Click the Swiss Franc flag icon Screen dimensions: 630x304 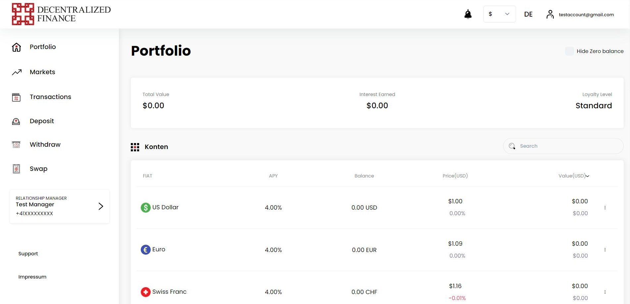click(145, 292)
